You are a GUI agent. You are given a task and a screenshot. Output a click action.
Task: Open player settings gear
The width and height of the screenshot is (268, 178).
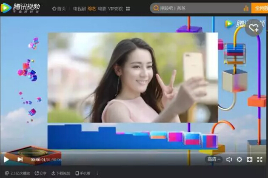click(x=239, y=159)
